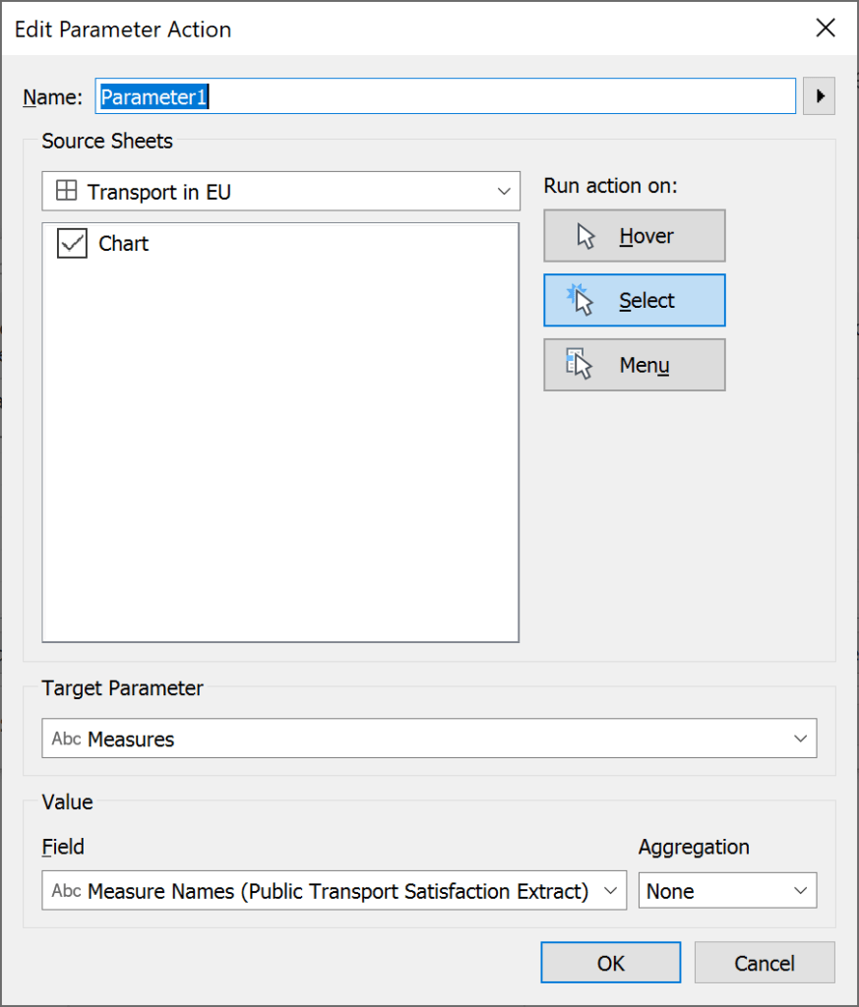
Task: Click the Select cursor starburst icon
Action: coord(580,300)
